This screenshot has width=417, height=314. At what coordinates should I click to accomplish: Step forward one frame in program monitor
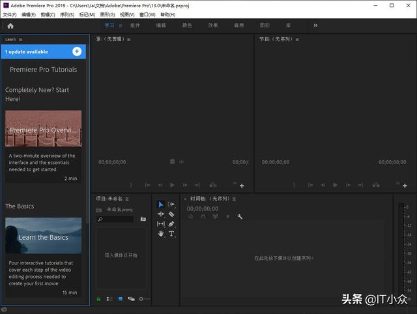(348, 185)
